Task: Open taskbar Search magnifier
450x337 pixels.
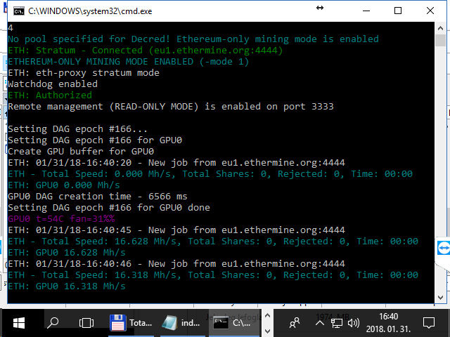Action: click(53, 323)
